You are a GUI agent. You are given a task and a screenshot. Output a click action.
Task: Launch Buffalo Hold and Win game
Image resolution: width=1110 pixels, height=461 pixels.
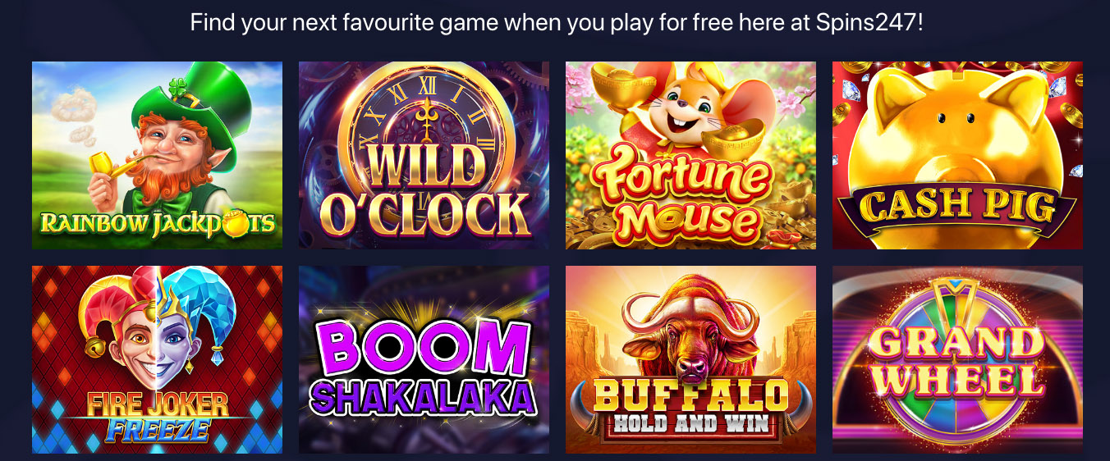[x=690, y=359]
